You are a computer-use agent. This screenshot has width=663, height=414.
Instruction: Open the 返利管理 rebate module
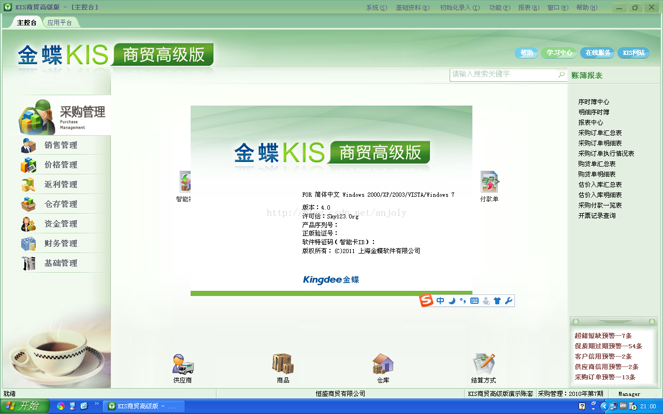coord(61,184)
